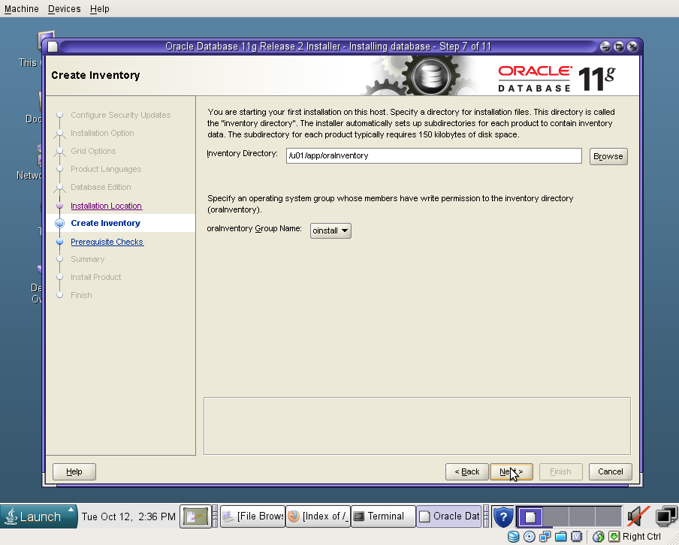679x545 pixels.
Task: Click the window menu icon in installer title bar
Action: coord(52,47)
